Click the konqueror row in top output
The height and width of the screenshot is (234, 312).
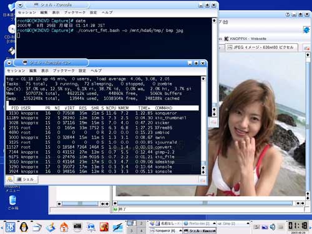pyautogui.click(x=102, y=113)
